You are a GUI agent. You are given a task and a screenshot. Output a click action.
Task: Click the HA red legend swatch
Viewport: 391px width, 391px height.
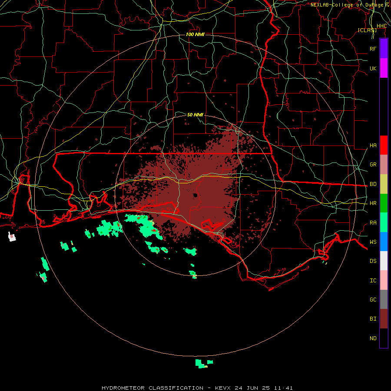tap(384, 145)
